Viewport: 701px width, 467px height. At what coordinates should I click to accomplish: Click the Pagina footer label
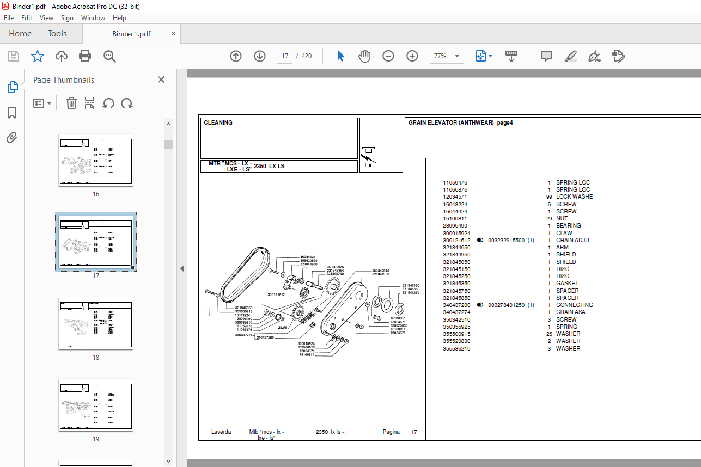391,432
